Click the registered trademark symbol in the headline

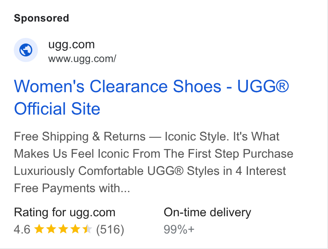[282, 86]
